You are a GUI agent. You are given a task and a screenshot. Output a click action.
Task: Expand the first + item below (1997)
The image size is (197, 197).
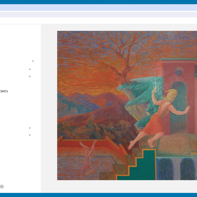tap(30, 128)
